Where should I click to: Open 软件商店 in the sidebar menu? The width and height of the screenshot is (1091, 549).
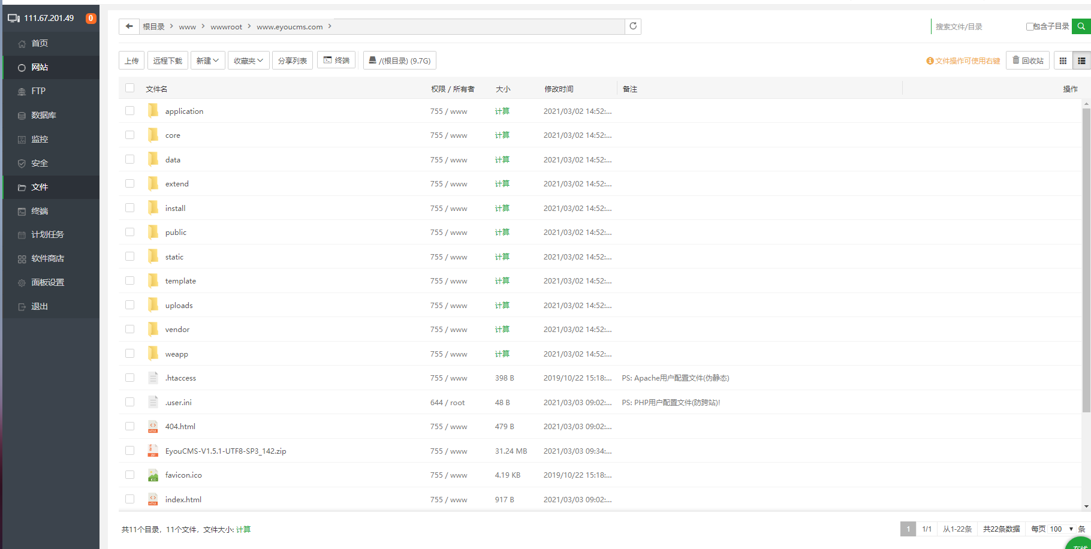pyautogui.click(x=47, y=258)
